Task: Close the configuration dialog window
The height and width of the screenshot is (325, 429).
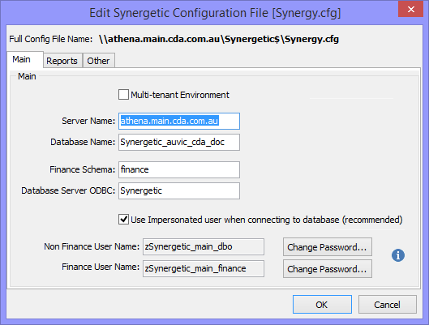Action: [410, 9]
